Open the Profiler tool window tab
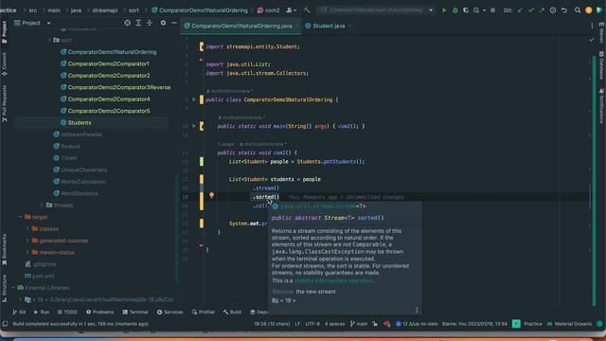606x341 pixels. click(204, 312)
